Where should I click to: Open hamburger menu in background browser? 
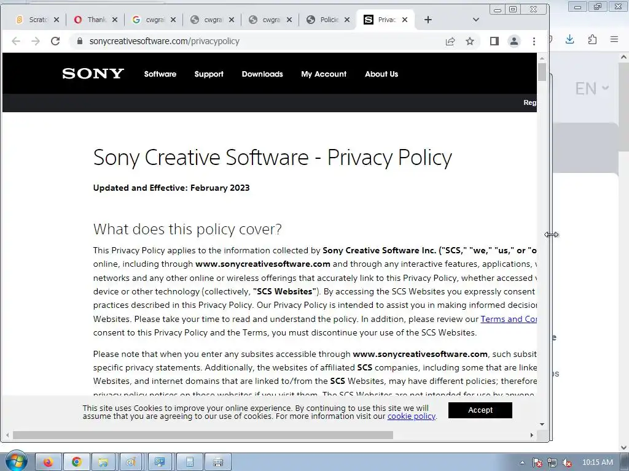tap(614, 39)
